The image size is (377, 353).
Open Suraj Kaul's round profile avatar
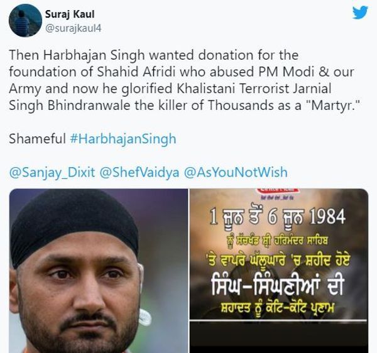click(x=25, y=21)
